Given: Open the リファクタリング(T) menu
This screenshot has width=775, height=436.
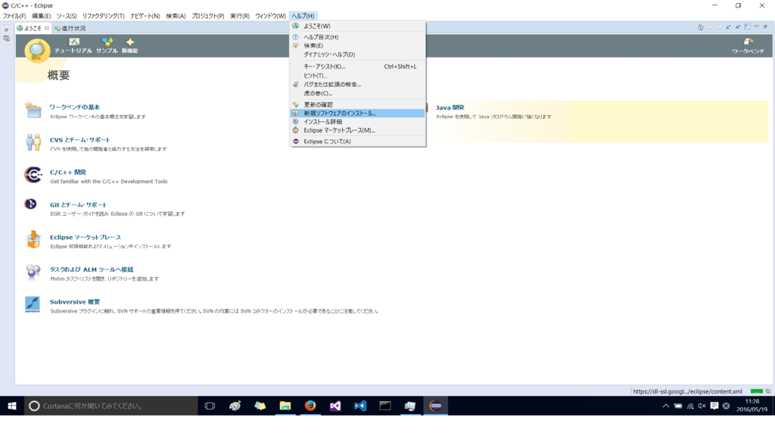Looking at the screenshot, I should pyautogui.click(x=103, y=16).
